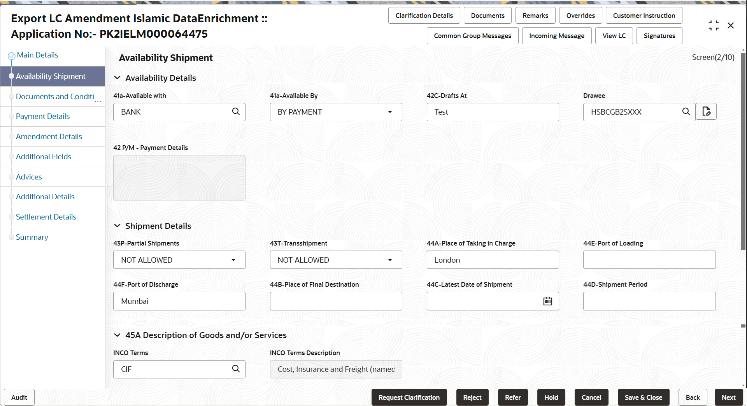Click the collapse screen icon at top right
This screenshot has height=406, width=747.
pyautogui.click(x=714, y=25)
